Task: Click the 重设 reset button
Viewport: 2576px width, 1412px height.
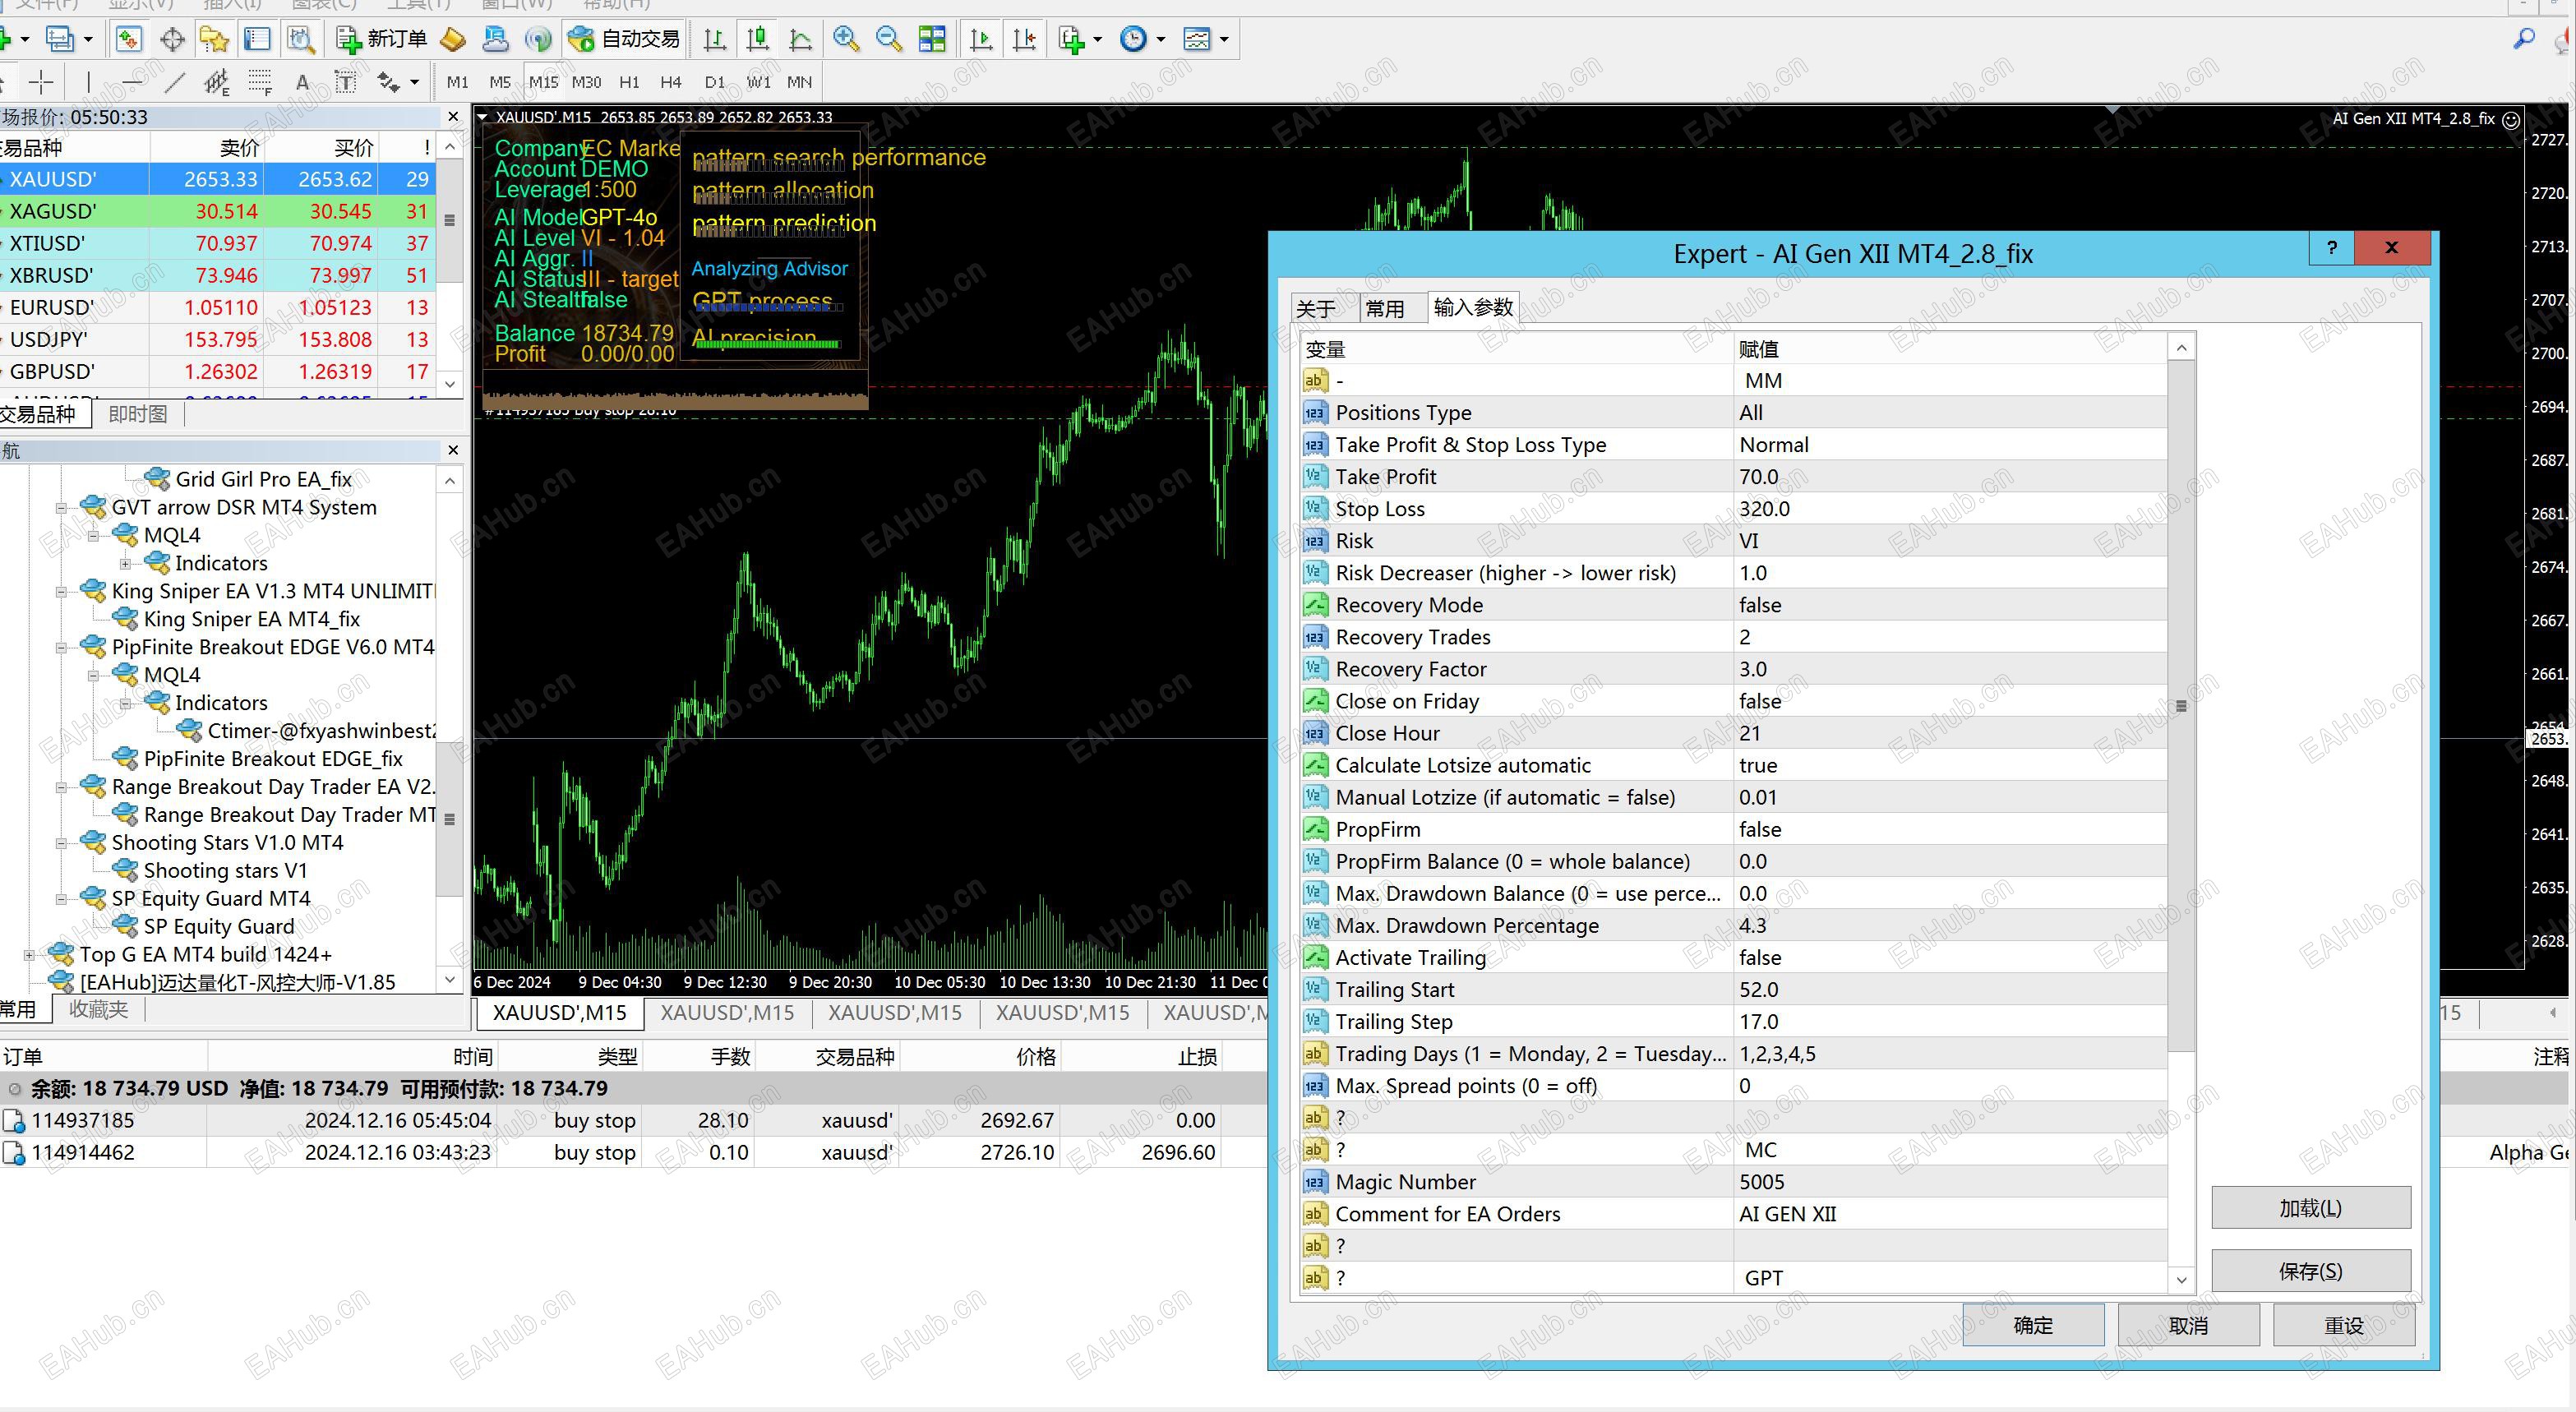Action: (2344, 1325)
